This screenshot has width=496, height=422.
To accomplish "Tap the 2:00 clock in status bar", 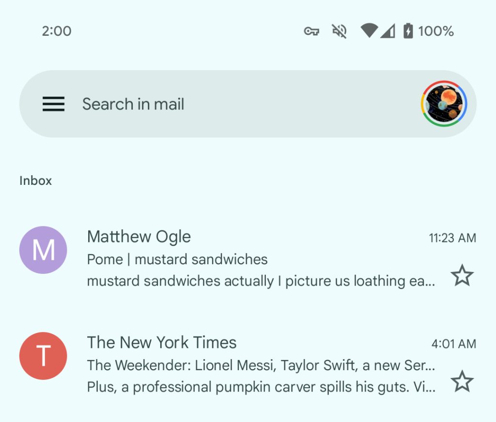I will (57, 31).
